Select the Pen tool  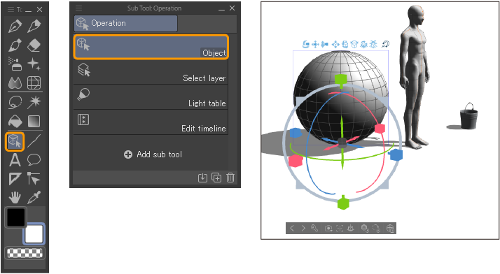pyautogui.click(x=15, y=26)
